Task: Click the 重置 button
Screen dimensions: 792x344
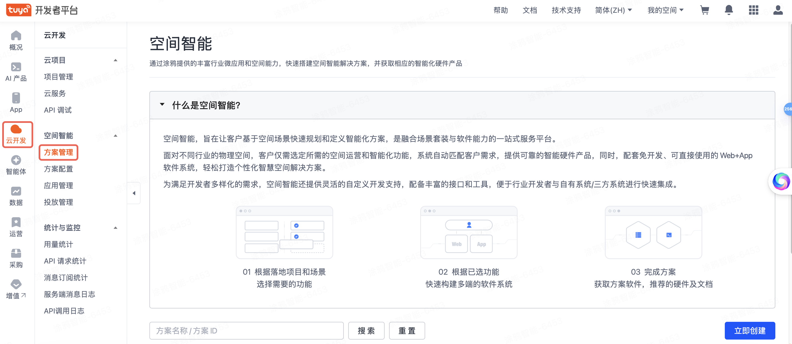Action: tap(407, 330)
